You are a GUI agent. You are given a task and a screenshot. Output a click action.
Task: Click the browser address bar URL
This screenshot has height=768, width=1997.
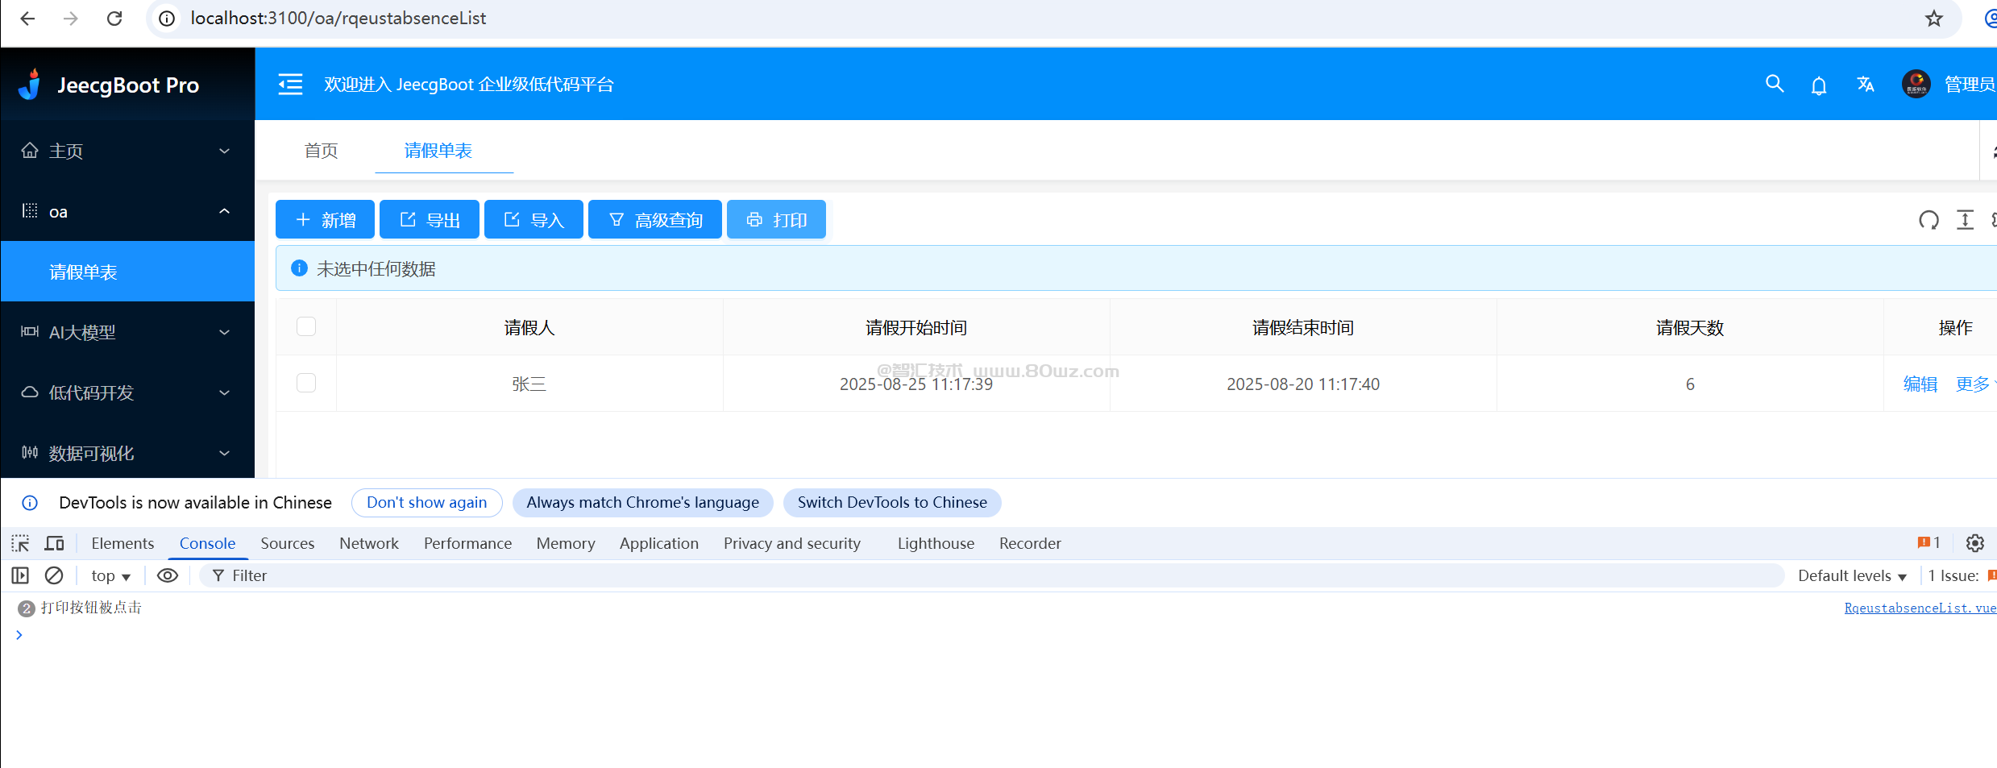(338, 18)
